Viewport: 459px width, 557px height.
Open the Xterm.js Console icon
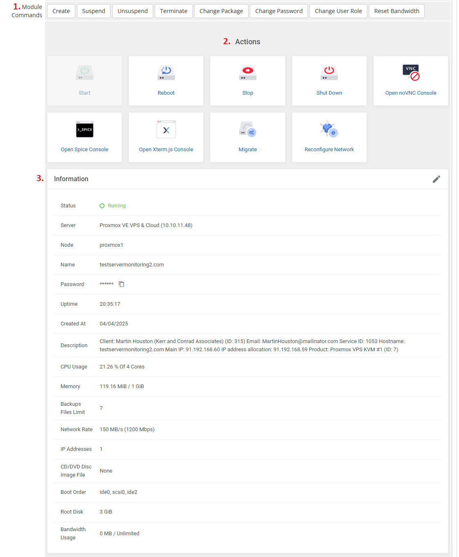(x=166, y=129)
